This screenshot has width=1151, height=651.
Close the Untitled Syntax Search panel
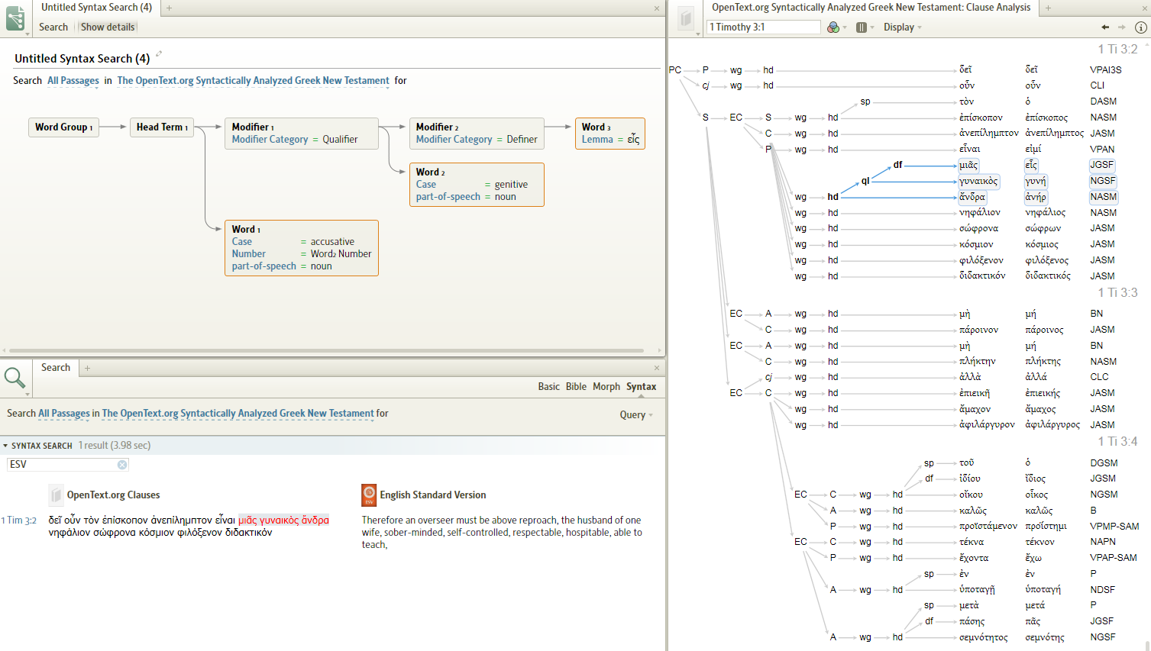coord(657,8)
